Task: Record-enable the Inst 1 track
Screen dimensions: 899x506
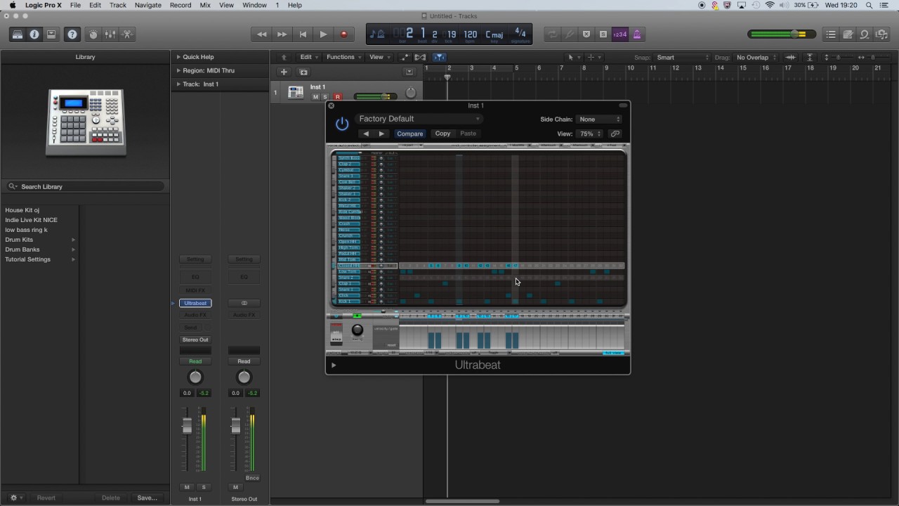Action: pos(337,97)
